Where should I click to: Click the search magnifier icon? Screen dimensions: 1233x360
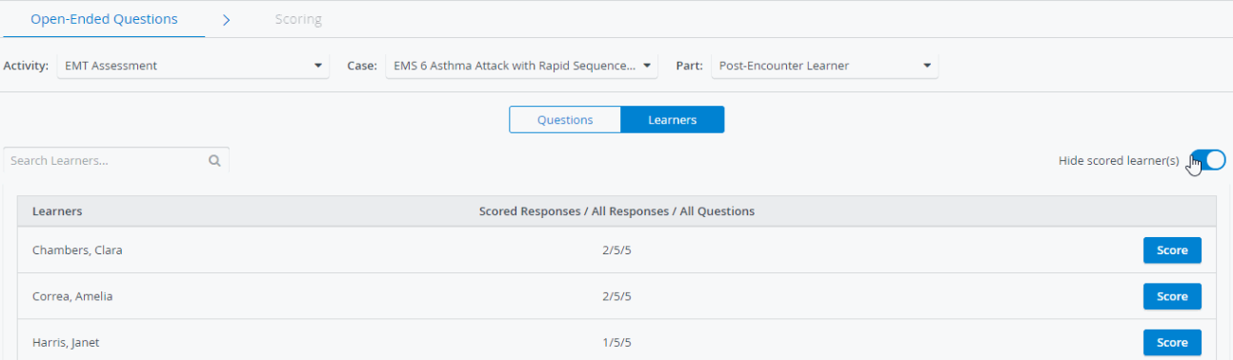[214, 161]
